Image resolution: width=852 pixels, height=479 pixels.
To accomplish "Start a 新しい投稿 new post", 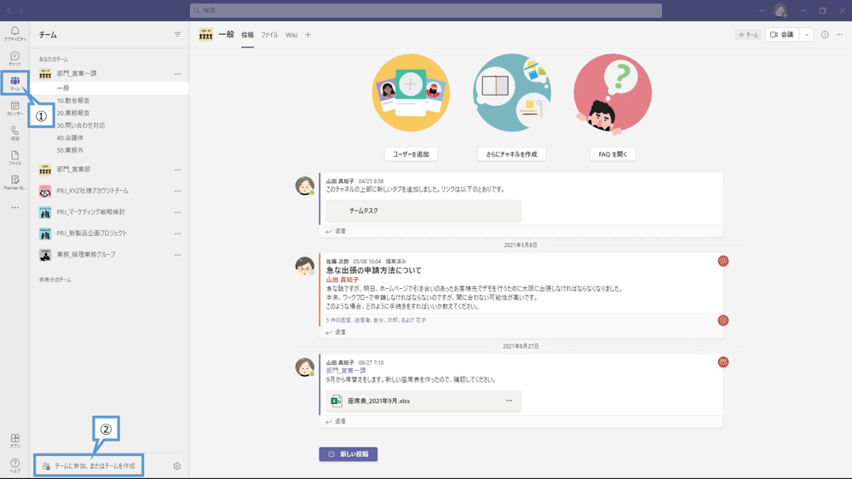I will tap(348, 454).
